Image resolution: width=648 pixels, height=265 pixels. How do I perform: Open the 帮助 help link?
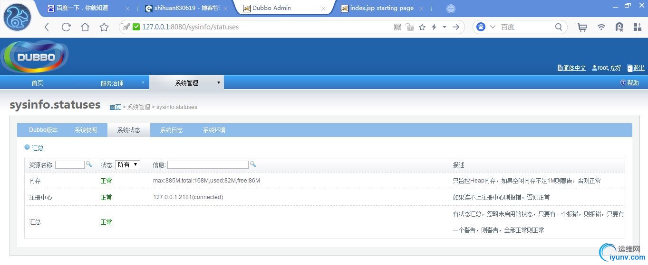coord(633,82)
